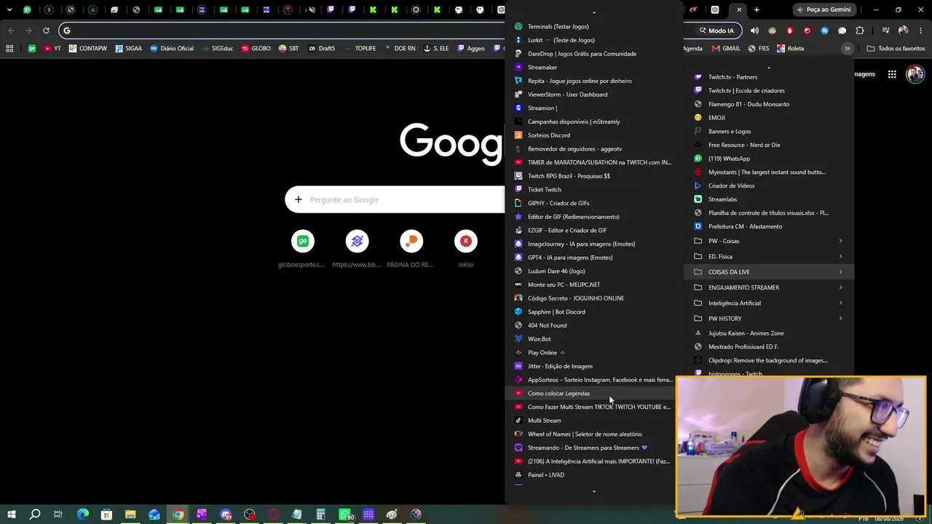The width and height of the screenshot is (932, 524).
Task: Open Como colocar Legendas bookmark
Action: click(x=593, y=393)
